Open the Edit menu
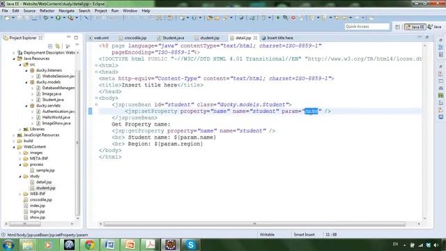Image resolution: width=446 pixels, height=251 pixels. (15, 11)
